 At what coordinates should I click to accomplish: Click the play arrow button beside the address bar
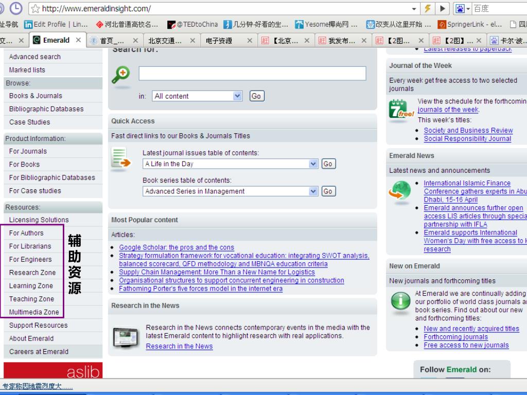pyautogui.click(x=443, y=8)
